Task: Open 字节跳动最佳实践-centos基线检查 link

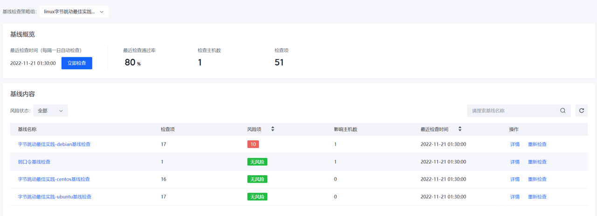Action: (x=54, y=179)
